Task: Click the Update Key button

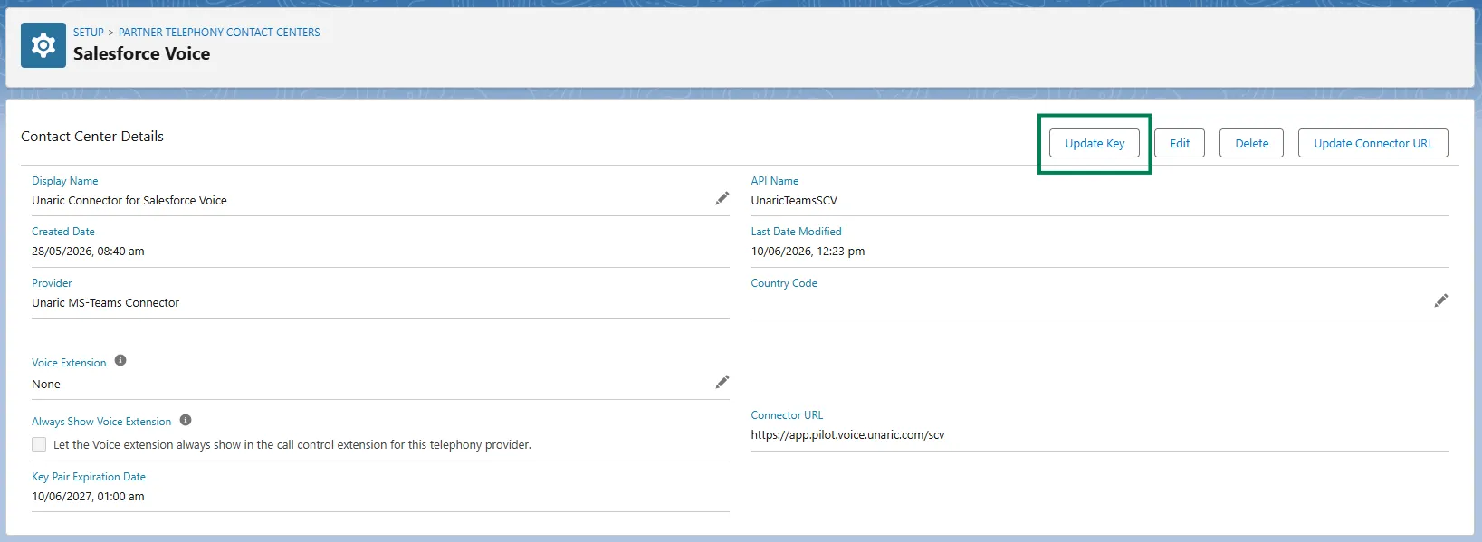Action: [x=1095, y=143]
